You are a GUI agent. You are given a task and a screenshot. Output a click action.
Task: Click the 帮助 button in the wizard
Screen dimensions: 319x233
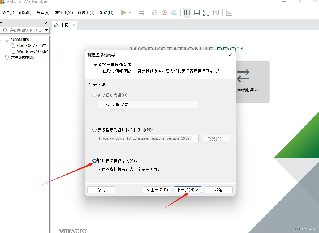[101, 190]
